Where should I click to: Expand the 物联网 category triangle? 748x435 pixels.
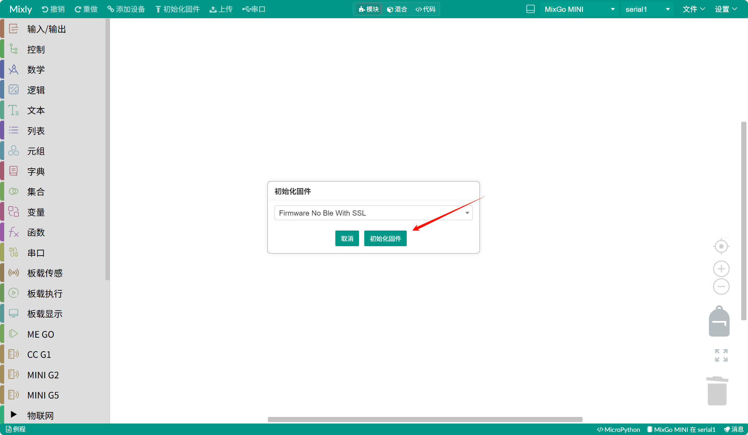pyautogui.click(x=14, y=414)
